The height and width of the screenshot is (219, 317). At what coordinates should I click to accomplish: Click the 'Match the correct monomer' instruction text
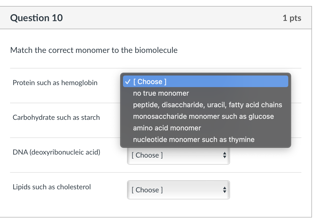point(94,50)
